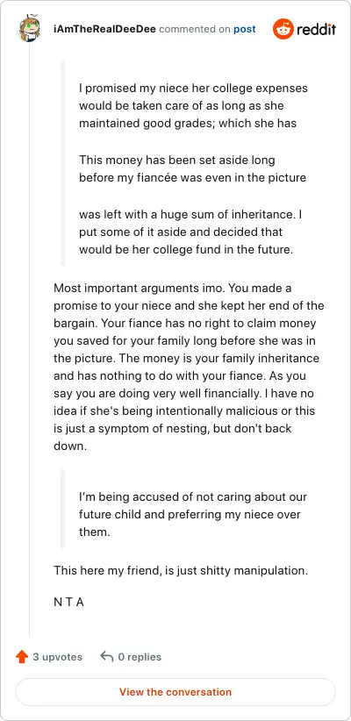Click the "View the conversation" button
Screen dimensions: 351x721
point(175,691)
